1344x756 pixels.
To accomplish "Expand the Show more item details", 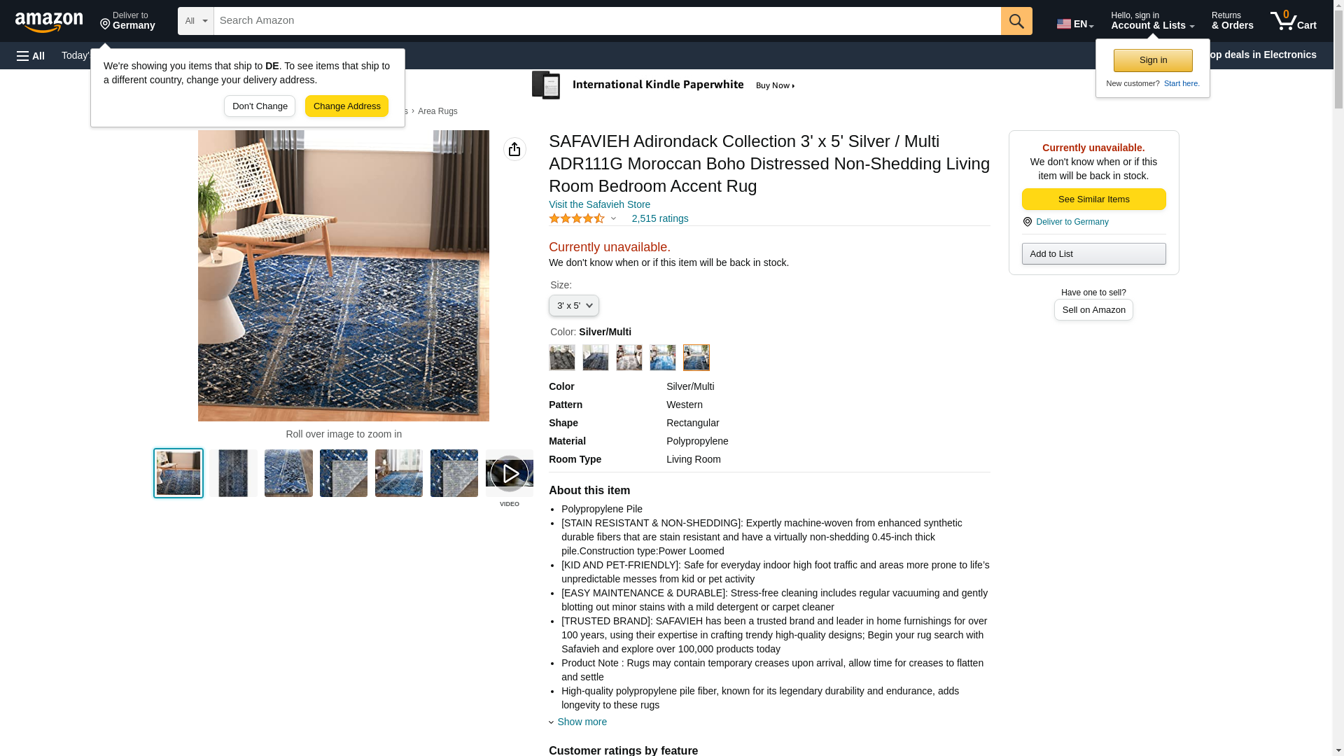I will point(581,722).
